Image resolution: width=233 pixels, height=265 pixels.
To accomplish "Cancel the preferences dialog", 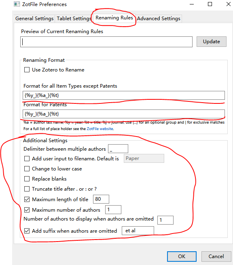I will tap(216, 257).
